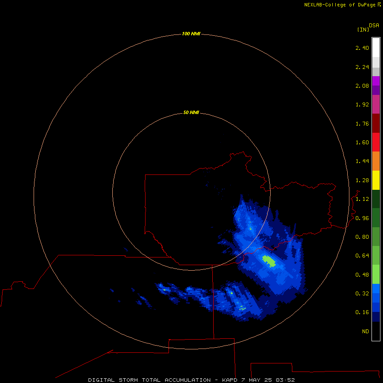Click the 50 NMI range ring label
The height and width of the screenshot is (383, 383).
(x=191, y=112)
